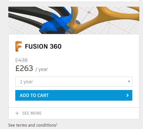Click the crossed-out £438 original price

(x=21, y=60)
